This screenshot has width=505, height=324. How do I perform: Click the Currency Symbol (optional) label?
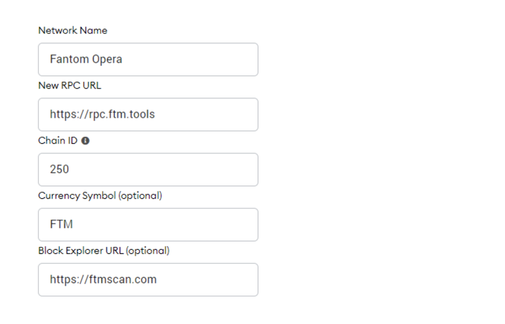click(x=100, y=196)
